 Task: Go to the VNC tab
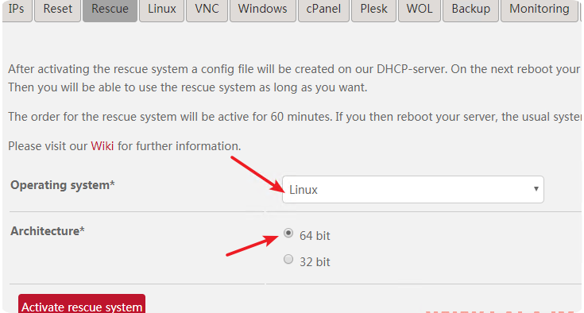coord(207,10)
